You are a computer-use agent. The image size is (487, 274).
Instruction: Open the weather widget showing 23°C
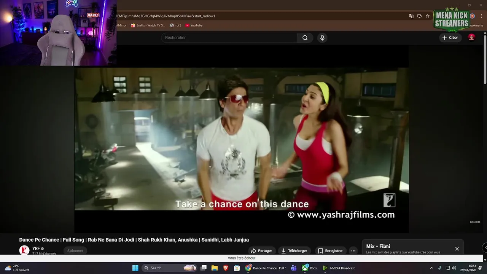tap(17, 268)
